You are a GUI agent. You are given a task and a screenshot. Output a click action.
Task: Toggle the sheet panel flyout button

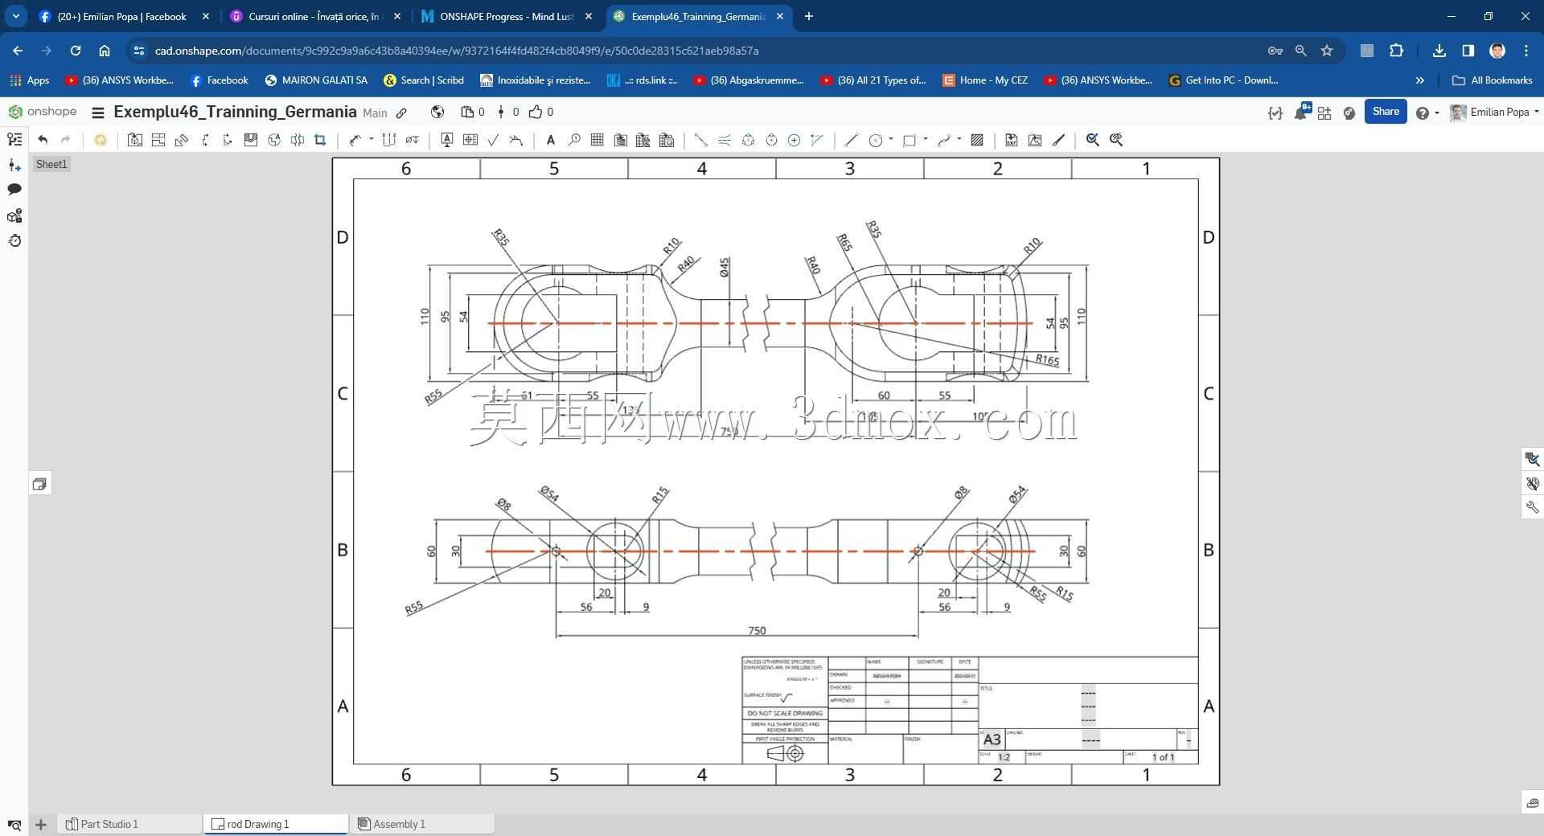[40, 484]
